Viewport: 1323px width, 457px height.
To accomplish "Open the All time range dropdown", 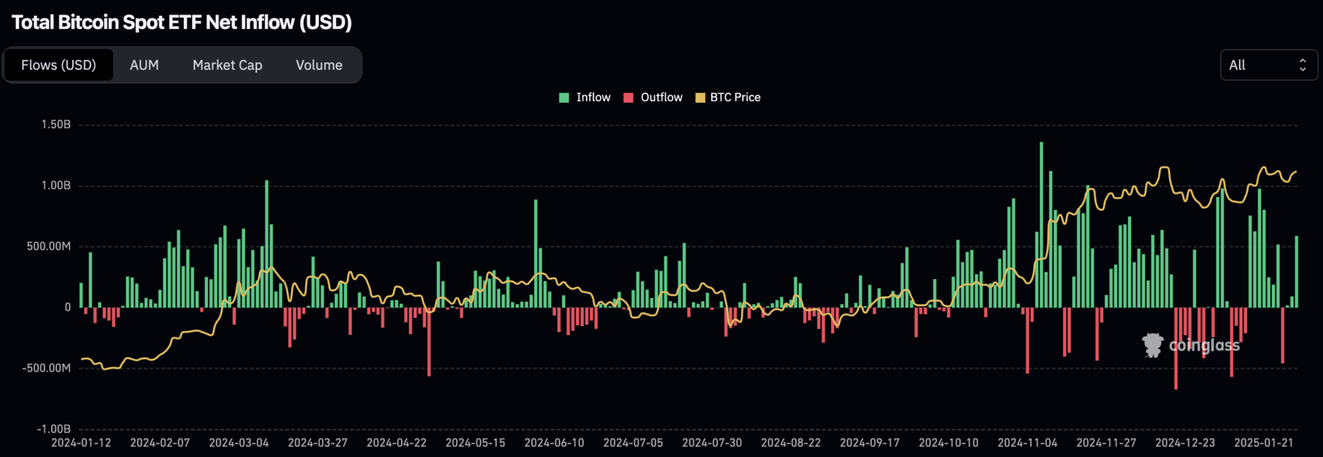I will pos(1268,65).
